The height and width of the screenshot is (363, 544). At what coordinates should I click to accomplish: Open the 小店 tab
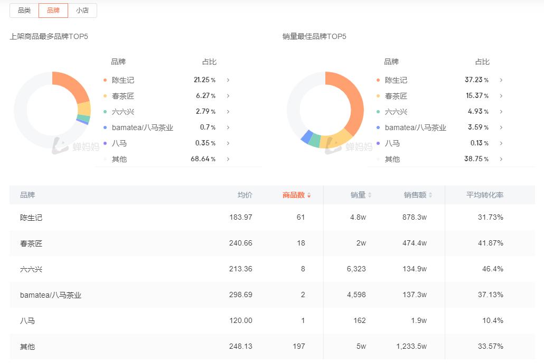(83, 10)
